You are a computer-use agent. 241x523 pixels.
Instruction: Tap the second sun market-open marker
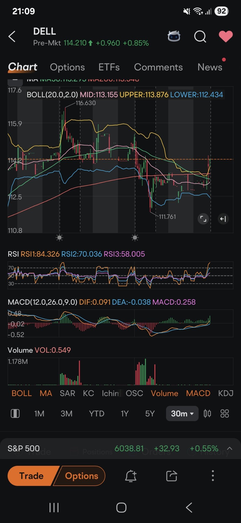pos(135,238)
